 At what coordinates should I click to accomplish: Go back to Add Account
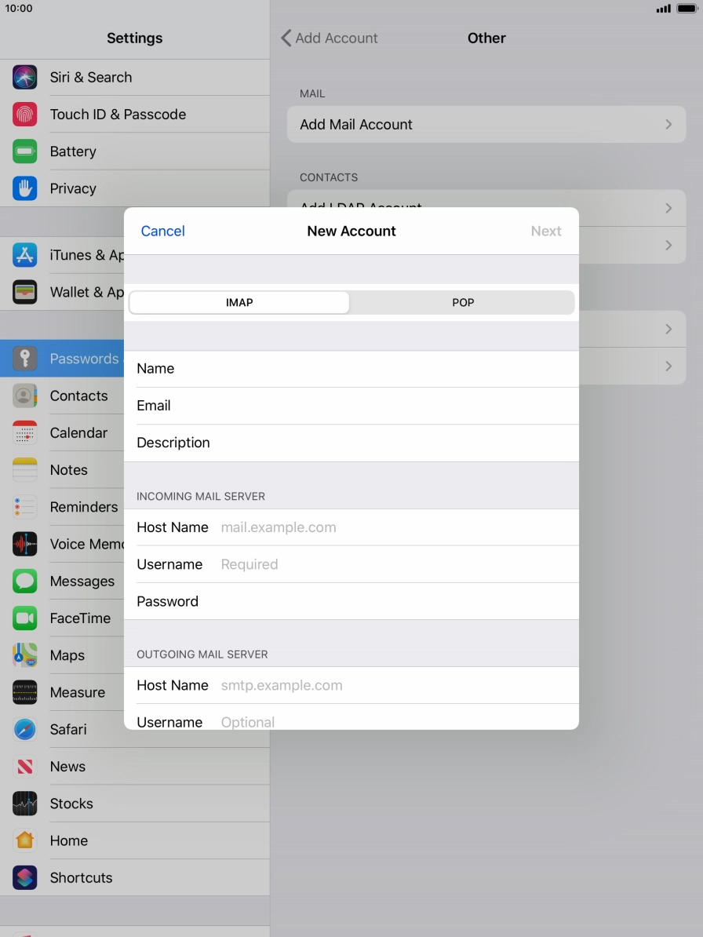coord(330,38)
